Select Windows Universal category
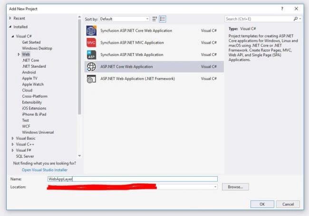This screenshot has width=309, height=216. (x=38, y=132)
